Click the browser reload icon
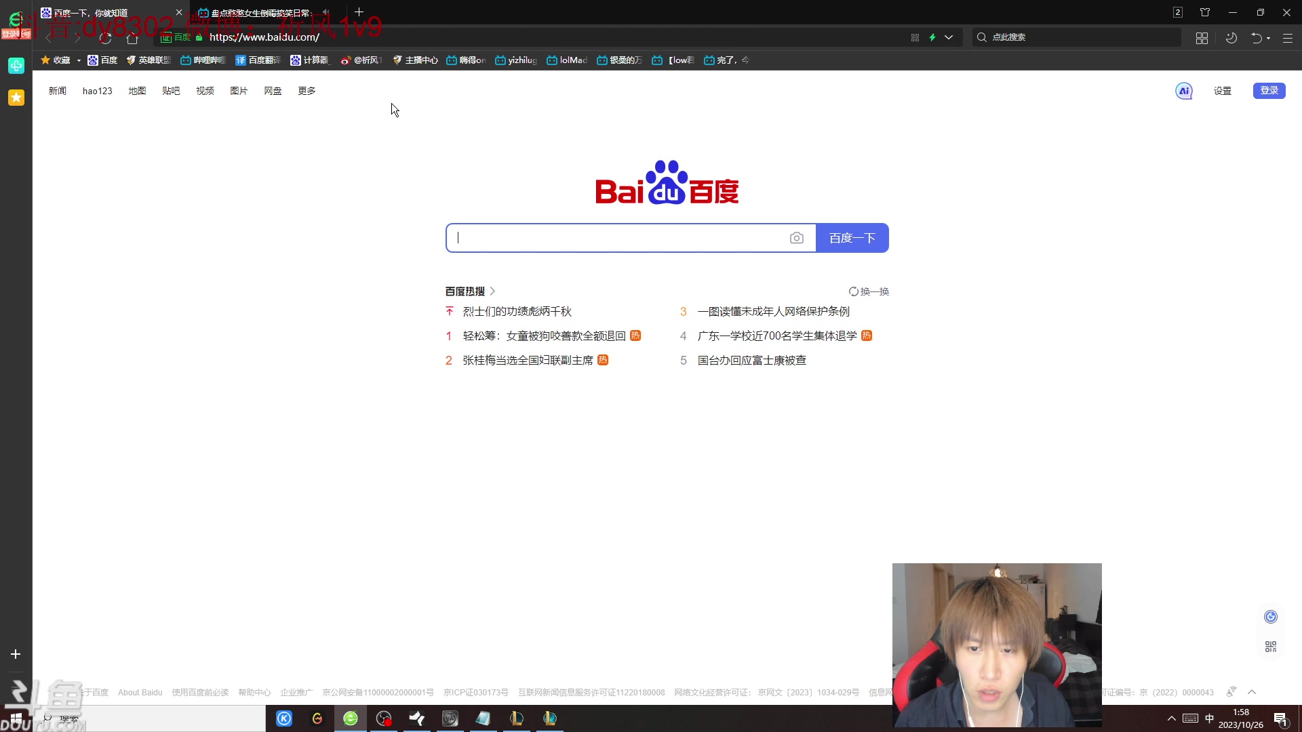Viewport: 1302px width, 732px height. (105, 37)
